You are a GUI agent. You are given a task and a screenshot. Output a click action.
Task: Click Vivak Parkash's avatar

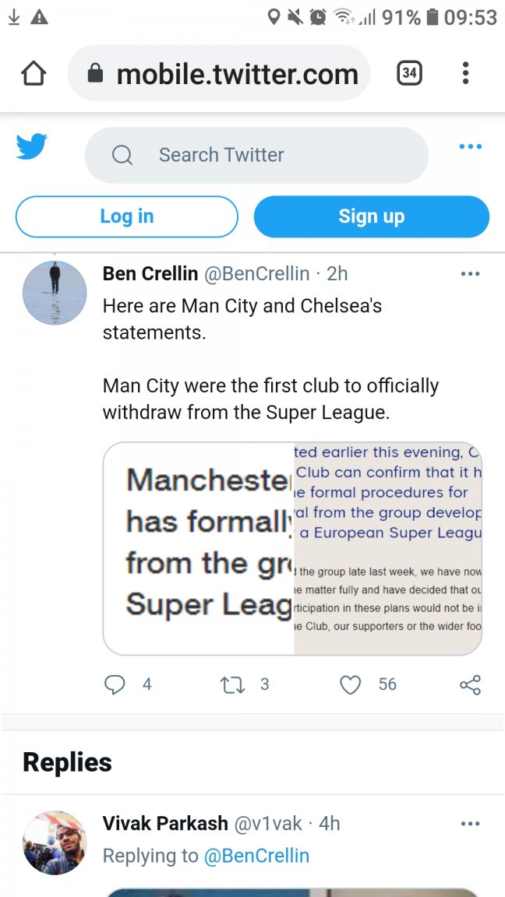click(55, 842)
